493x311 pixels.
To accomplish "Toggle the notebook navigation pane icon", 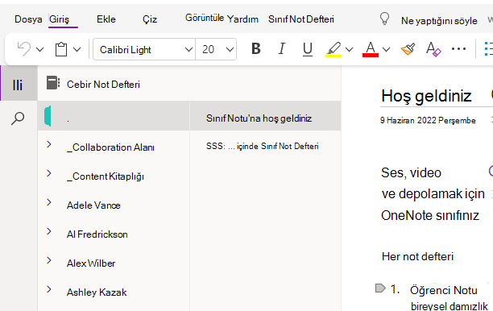I will tap(18, 85).
